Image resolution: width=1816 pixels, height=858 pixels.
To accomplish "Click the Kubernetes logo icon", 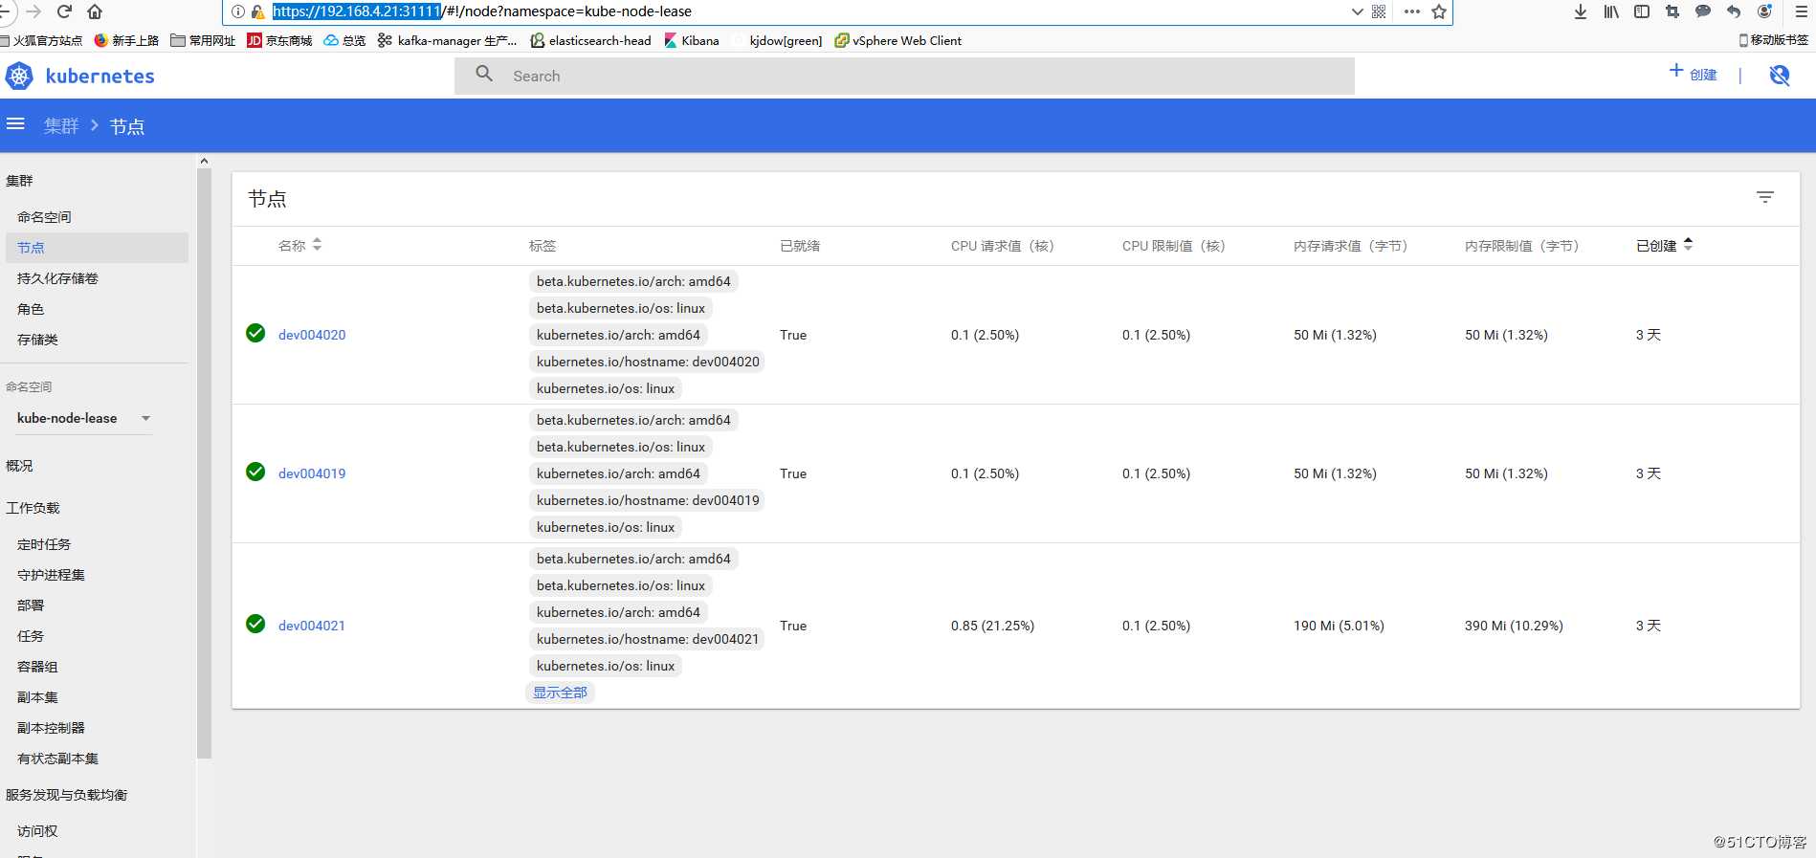I will coord(19,76).
